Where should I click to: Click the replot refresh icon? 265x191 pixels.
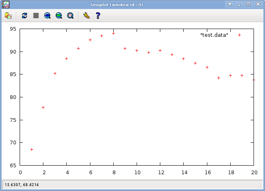[25, 16]
